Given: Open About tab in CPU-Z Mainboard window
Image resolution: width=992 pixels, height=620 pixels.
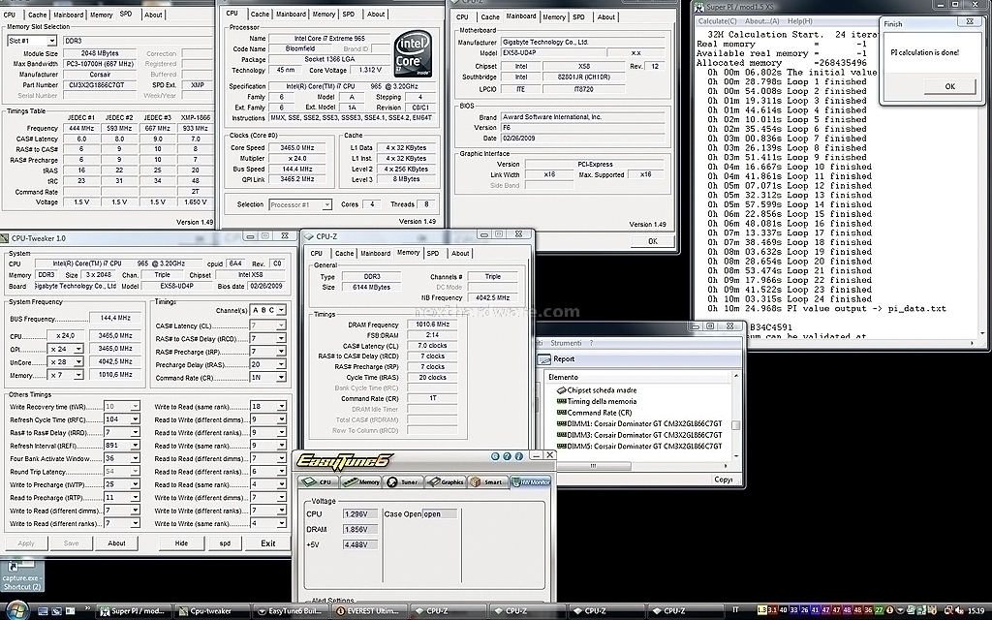Looking at the screenshot, I should 606,17.
